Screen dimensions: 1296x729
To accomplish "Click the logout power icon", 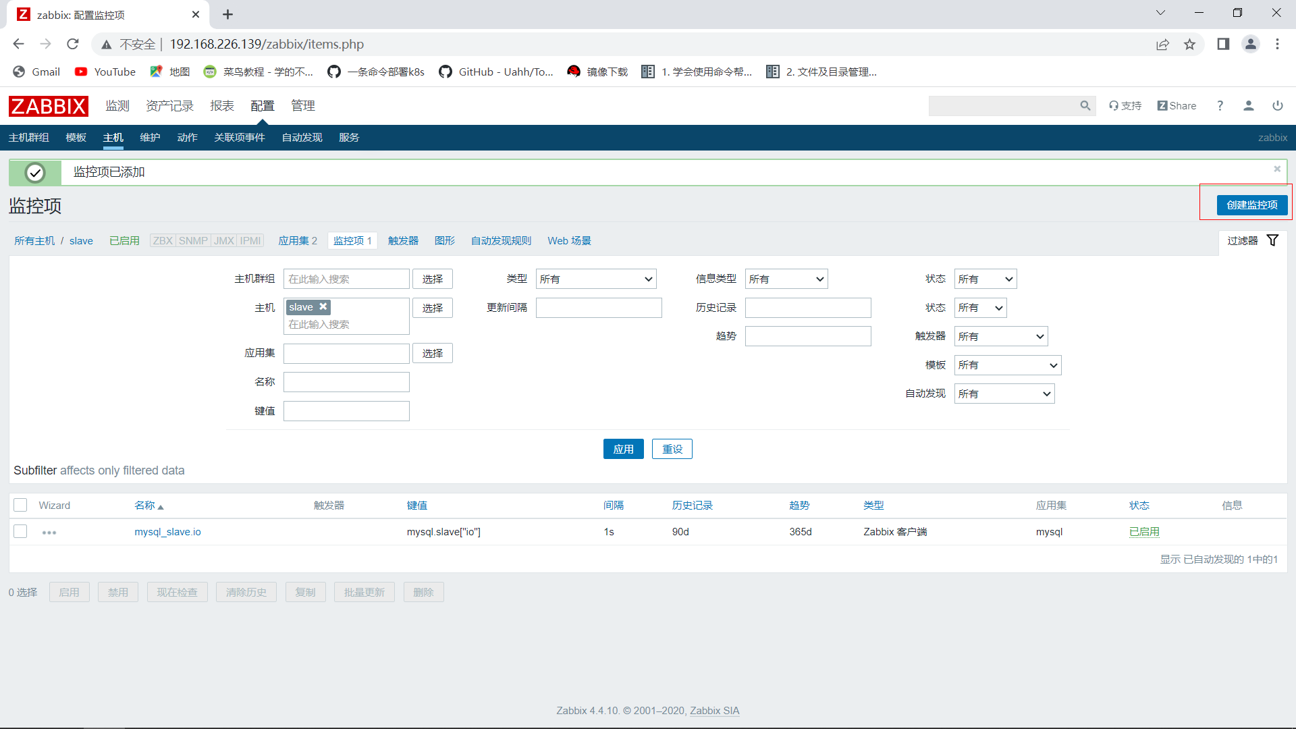I will 1277,106.
